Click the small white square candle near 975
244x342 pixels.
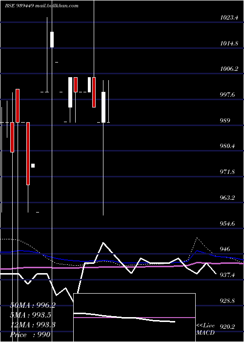click(33, 166)
